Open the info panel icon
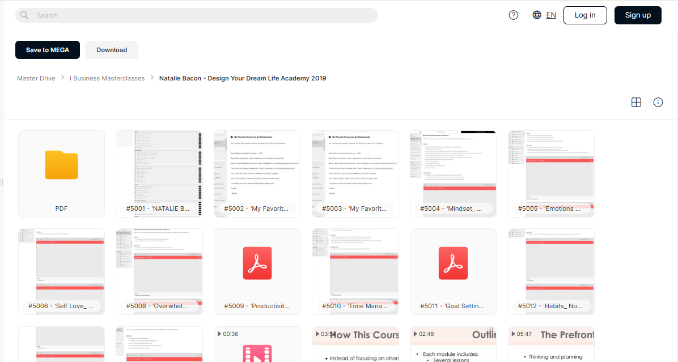Image resolution: width=678 pixels, height=362 pixels. click(x=658, y=103)
